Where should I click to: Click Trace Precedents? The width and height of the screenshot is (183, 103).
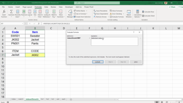click(x=100, y=11)
